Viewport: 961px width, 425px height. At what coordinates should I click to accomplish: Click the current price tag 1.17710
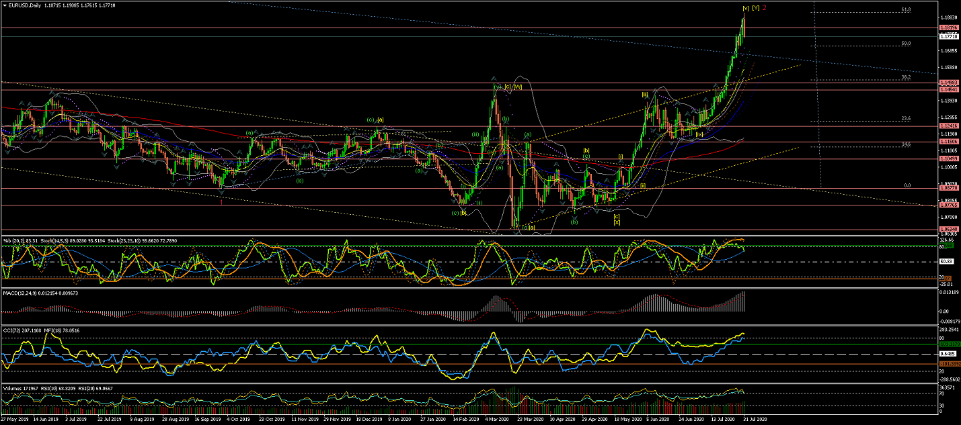click(x=949, y=36)
